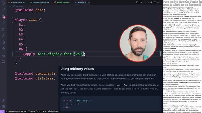The height and width of the screenshot is (113, 202).
Task: Start a Live Share session
Action: [53, 111]
